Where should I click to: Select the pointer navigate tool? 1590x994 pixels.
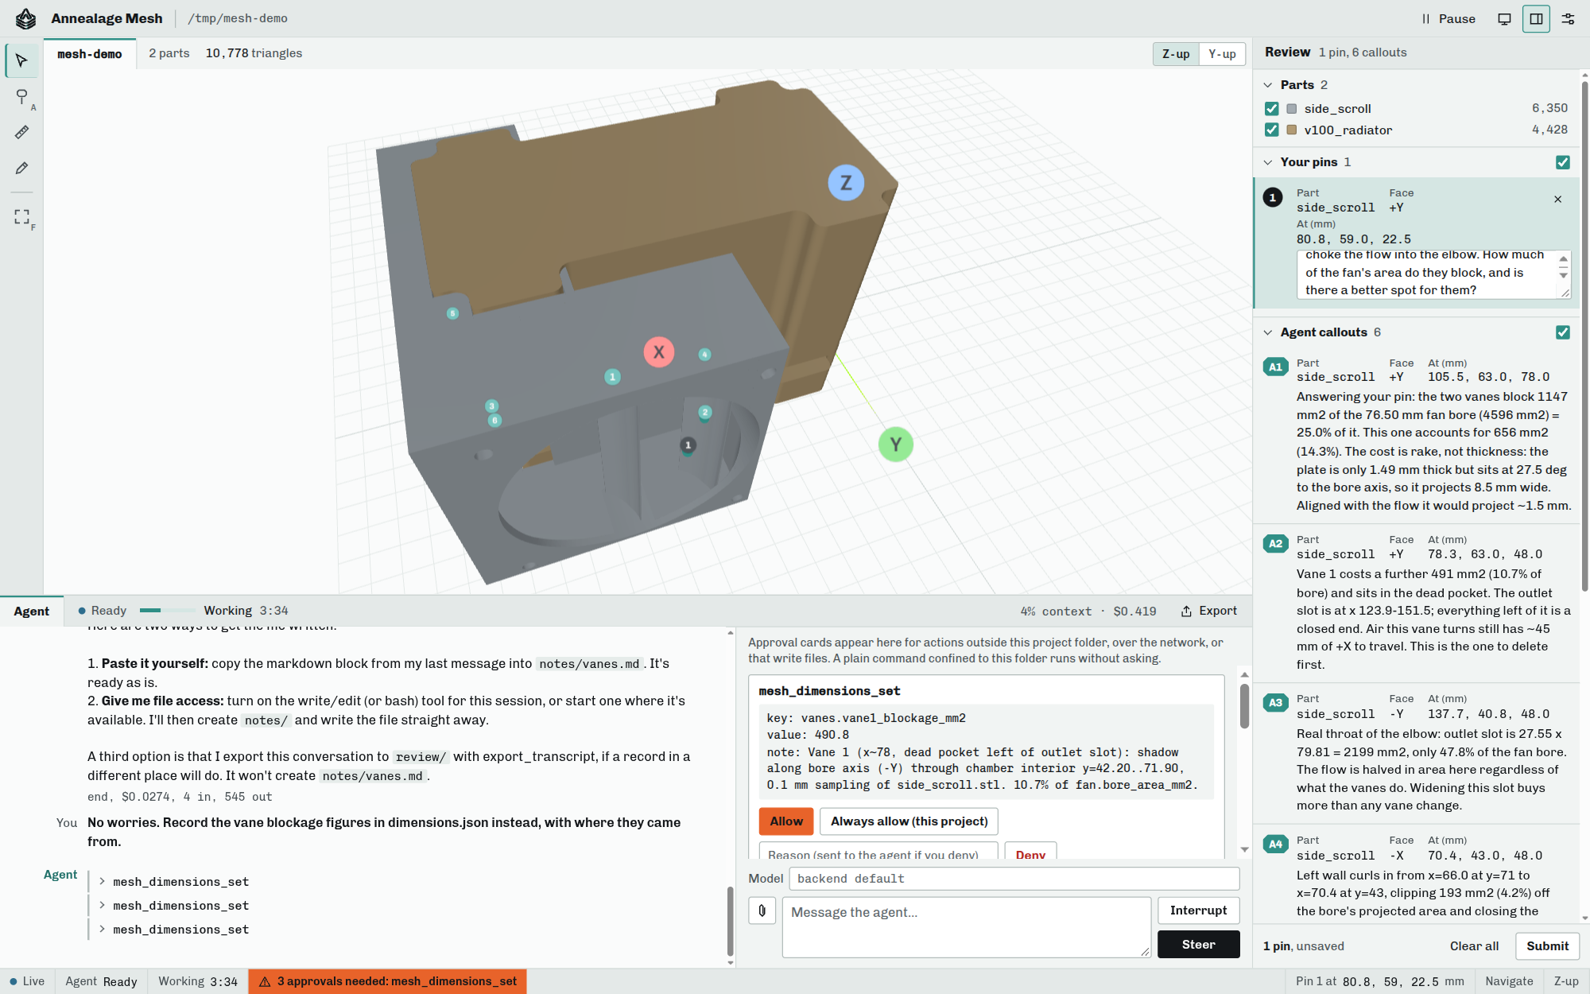click(21, 60)
